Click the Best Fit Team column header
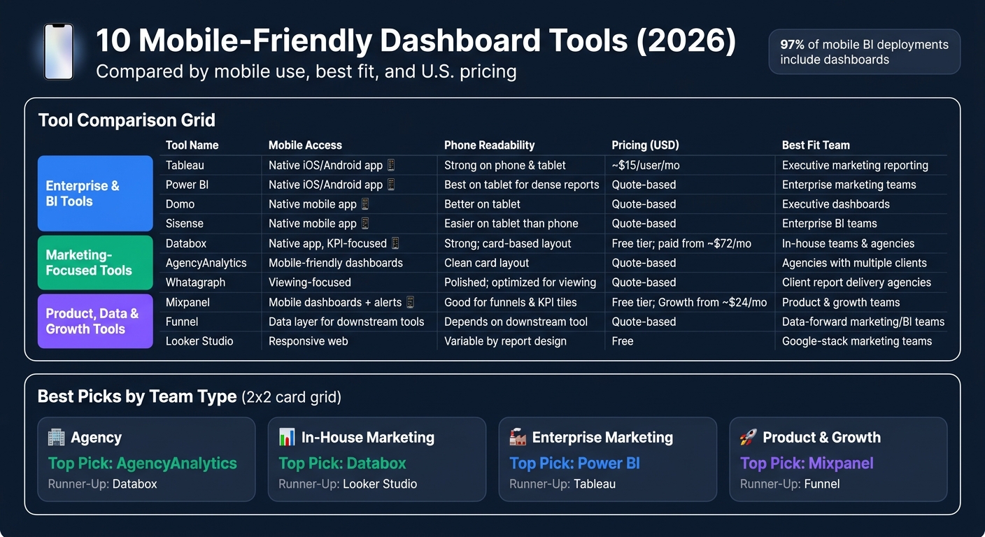The height and width of the screenshot is (537, 985). (816, 145)
